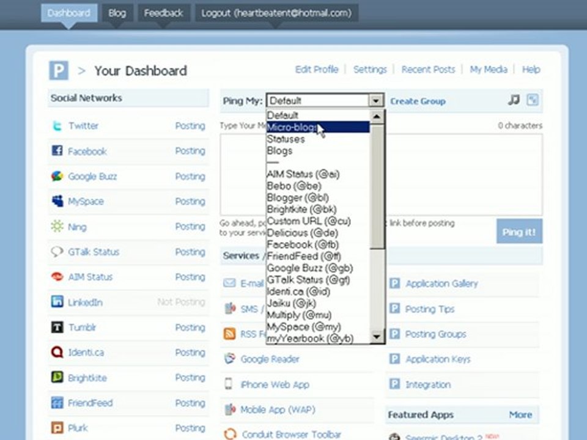The height and width of the screenshot is (440, 587).
Task: Click the Google Reader icon
Action: (x=229, y=359)
